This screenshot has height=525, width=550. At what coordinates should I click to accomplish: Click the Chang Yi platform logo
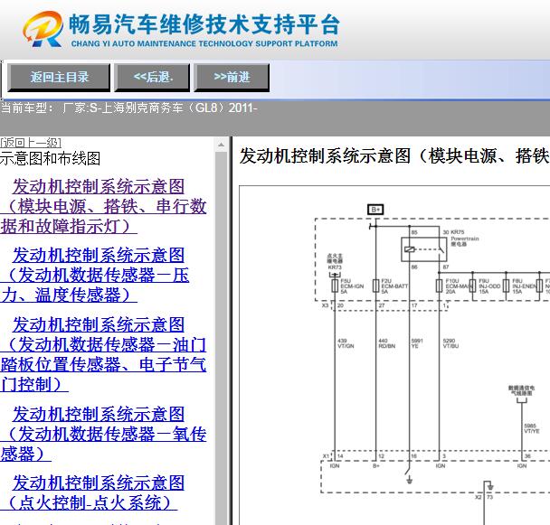coord(43,29)
